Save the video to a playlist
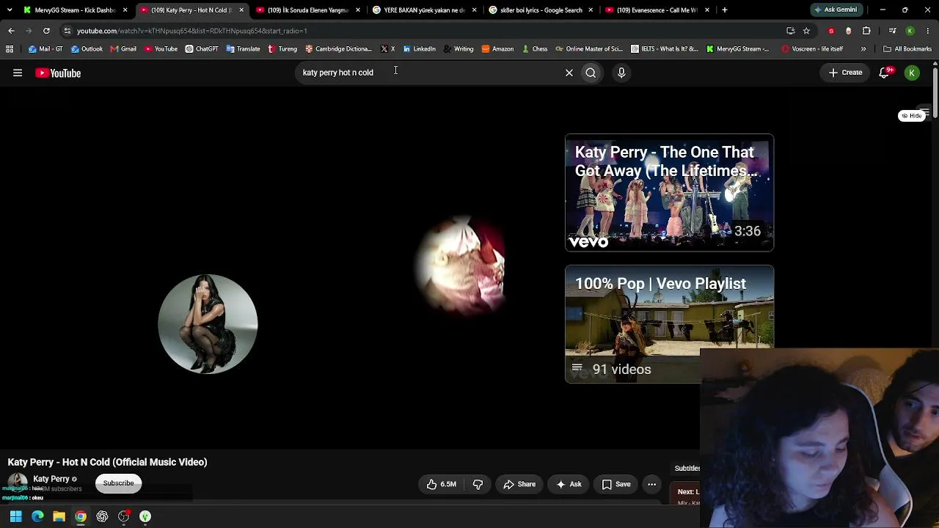Screen dimensions: 939x528 pos(615,484)
